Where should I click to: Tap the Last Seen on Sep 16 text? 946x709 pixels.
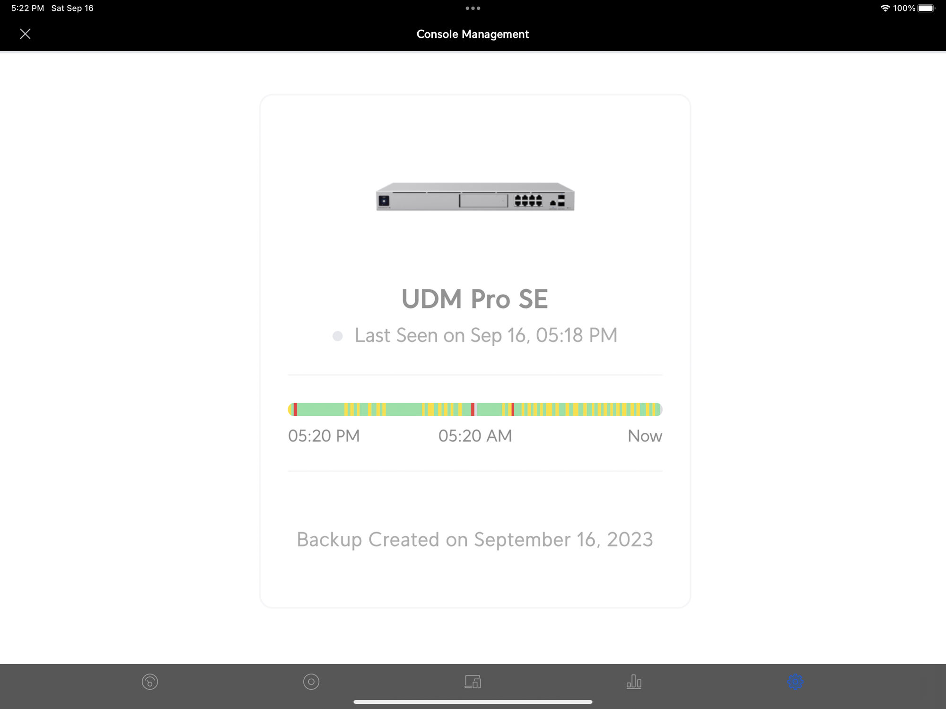point(486,335)
